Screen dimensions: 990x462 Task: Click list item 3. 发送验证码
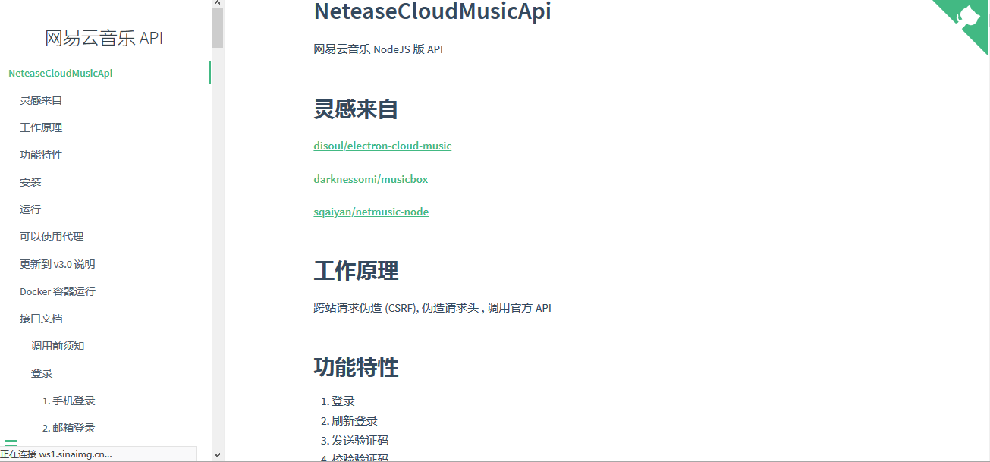coord(355,441)
